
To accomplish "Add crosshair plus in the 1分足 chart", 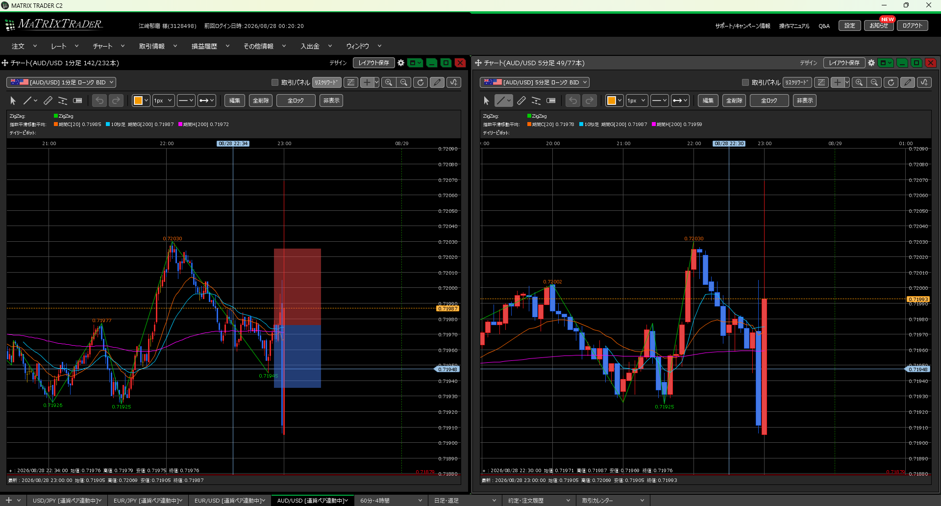I will tap(367, 82).
